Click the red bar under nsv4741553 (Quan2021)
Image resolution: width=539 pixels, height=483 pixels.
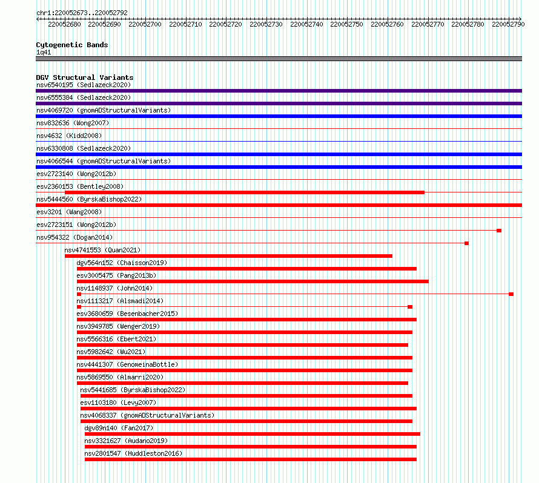(x=228, y=256)
